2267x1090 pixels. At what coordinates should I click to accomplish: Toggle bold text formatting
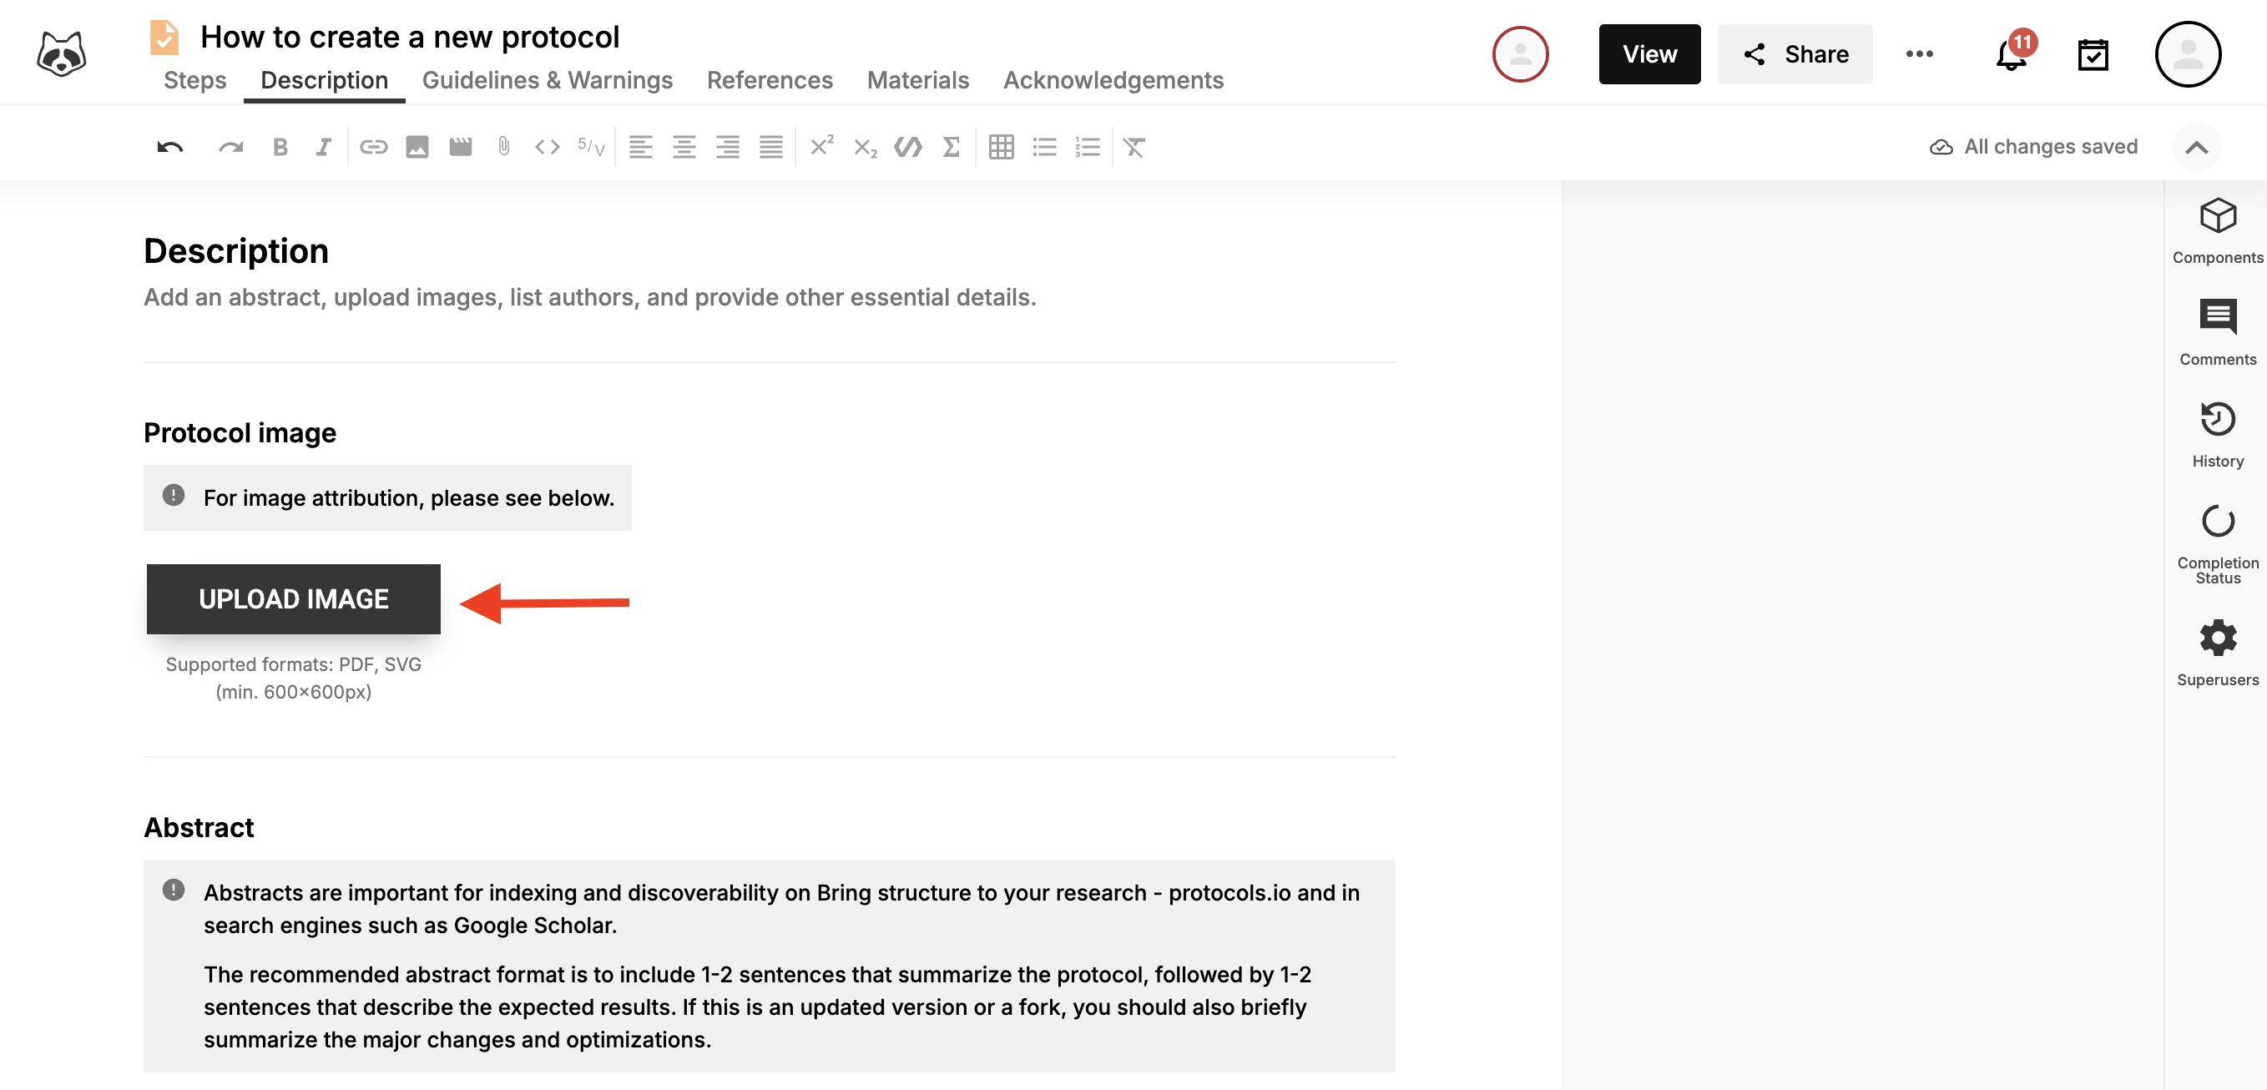(x=280, y=147)
